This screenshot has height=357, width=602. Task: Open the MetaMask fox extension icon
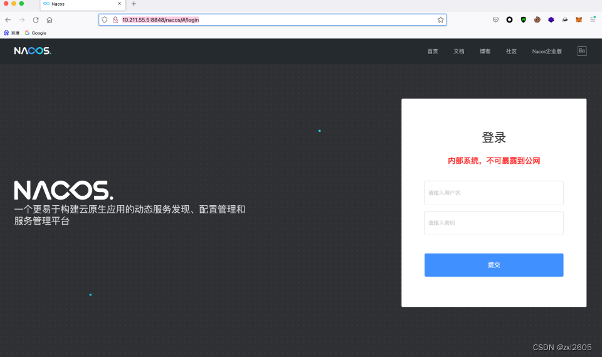pos(579,20)
